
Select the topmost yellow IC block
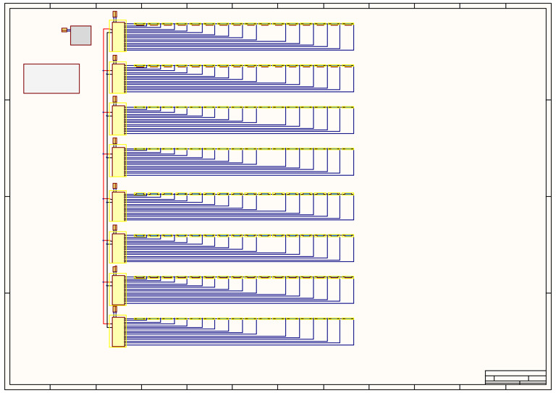(119, 36)
